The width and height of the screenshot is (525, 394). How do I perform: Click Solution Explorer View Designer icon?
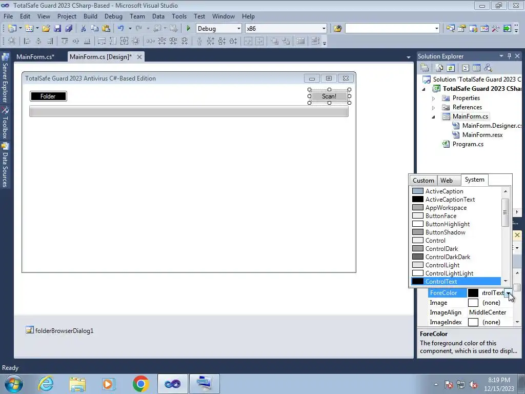tap(476, 68)
